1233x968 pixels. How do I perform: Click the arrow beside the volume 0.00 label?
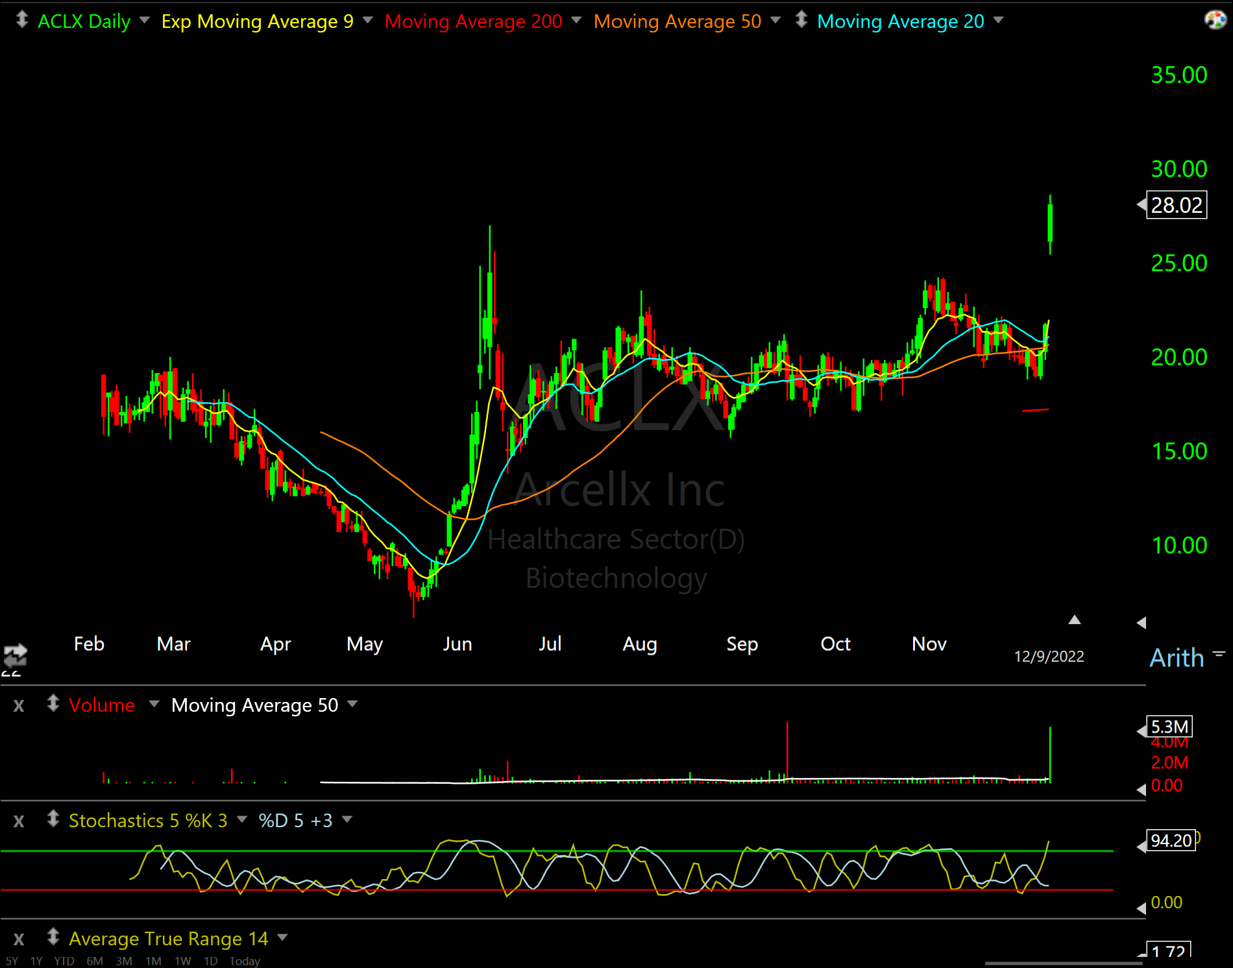[1141, 789]
